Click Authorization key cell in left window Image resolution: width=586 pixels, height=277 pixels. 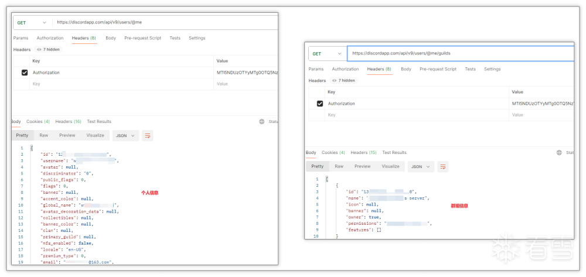click(x=121, y=73)
